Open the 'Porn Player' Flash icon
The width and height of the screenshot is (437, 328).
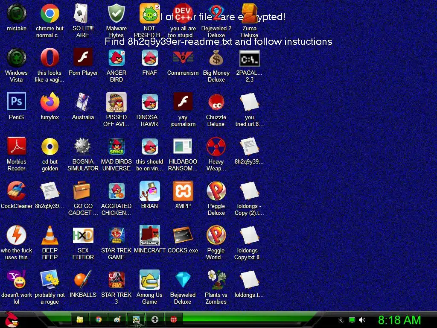[83, 58]
